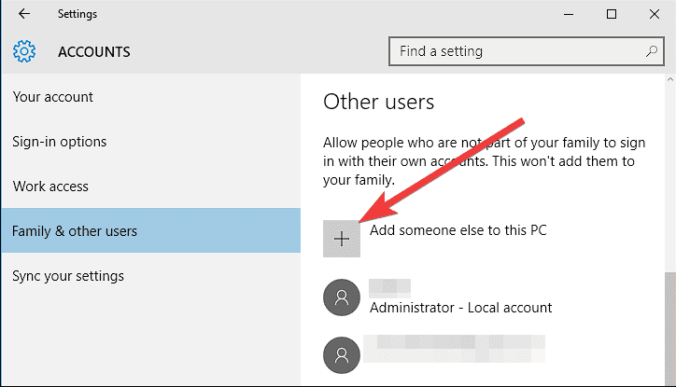Click the Other users heading
This screenshot has width=676, height=387.
pos(379,101)
